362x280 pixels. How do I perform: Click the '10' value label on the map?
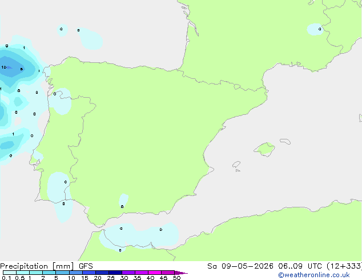3,67
